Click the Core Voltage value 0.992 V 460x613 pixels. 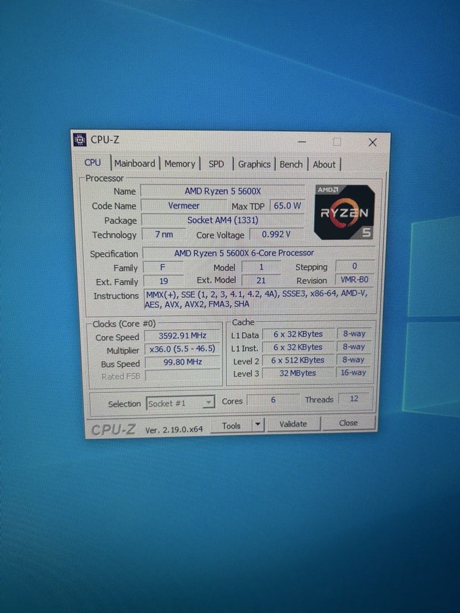pos(276,234)
